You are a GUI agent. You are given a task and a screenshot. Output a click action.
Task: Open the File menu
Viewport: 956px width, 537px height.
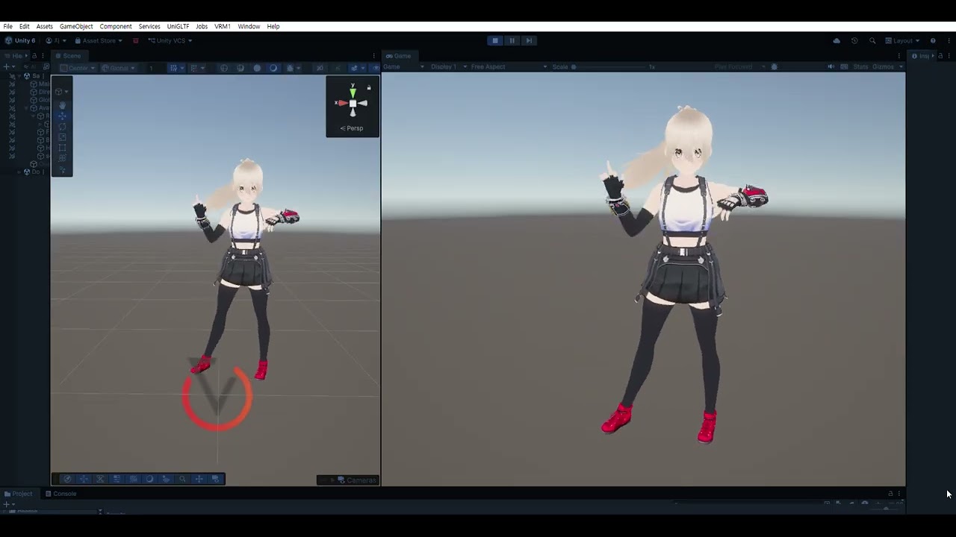click(7, 26)
